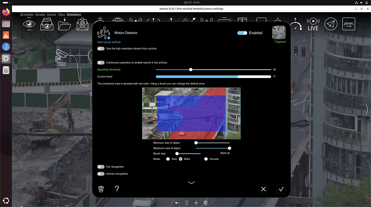This screenshot has width=371, height=207.
Task: Click the parsec module icon
Action: pos(349,24)
